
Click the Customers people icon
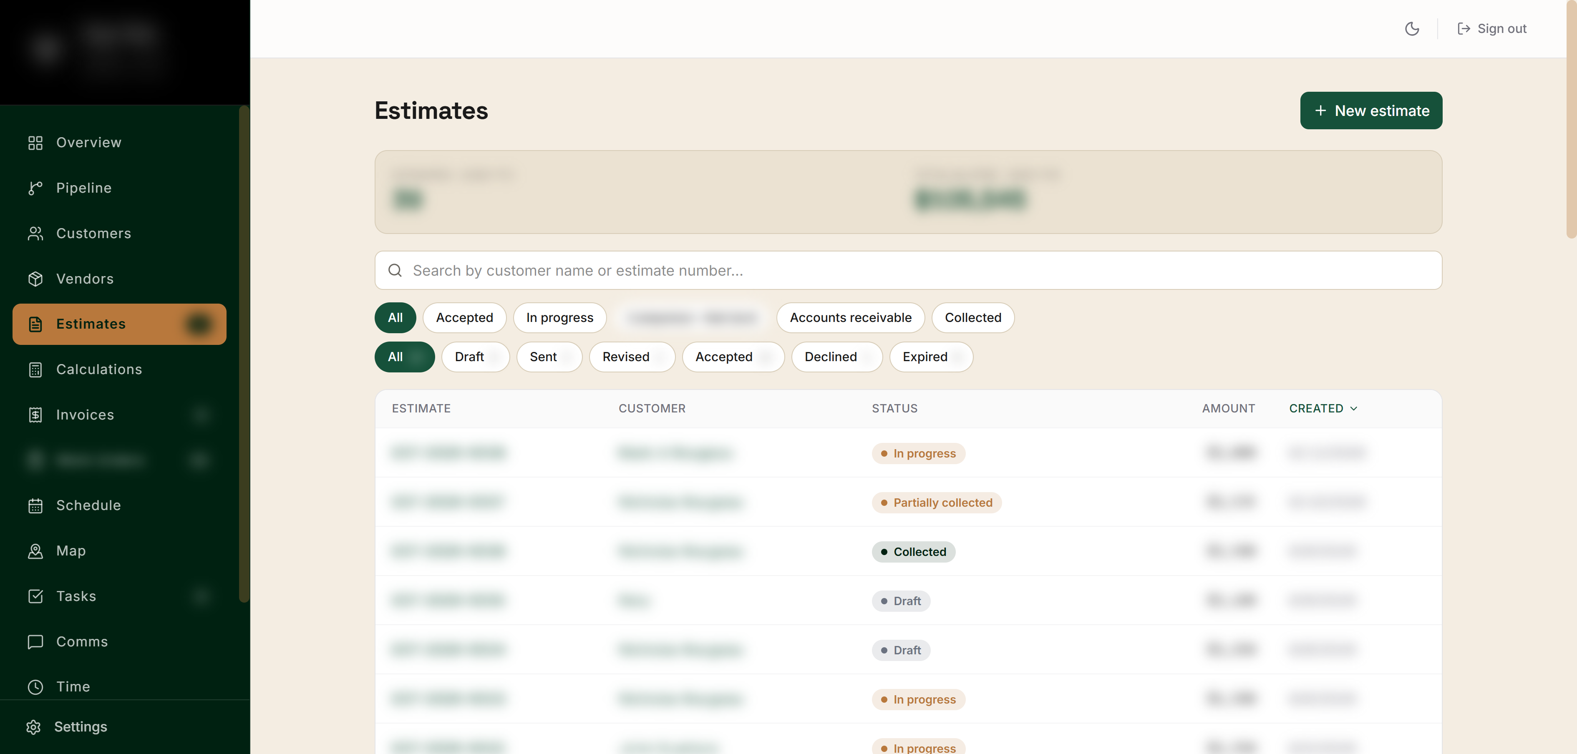pos(35,233)
